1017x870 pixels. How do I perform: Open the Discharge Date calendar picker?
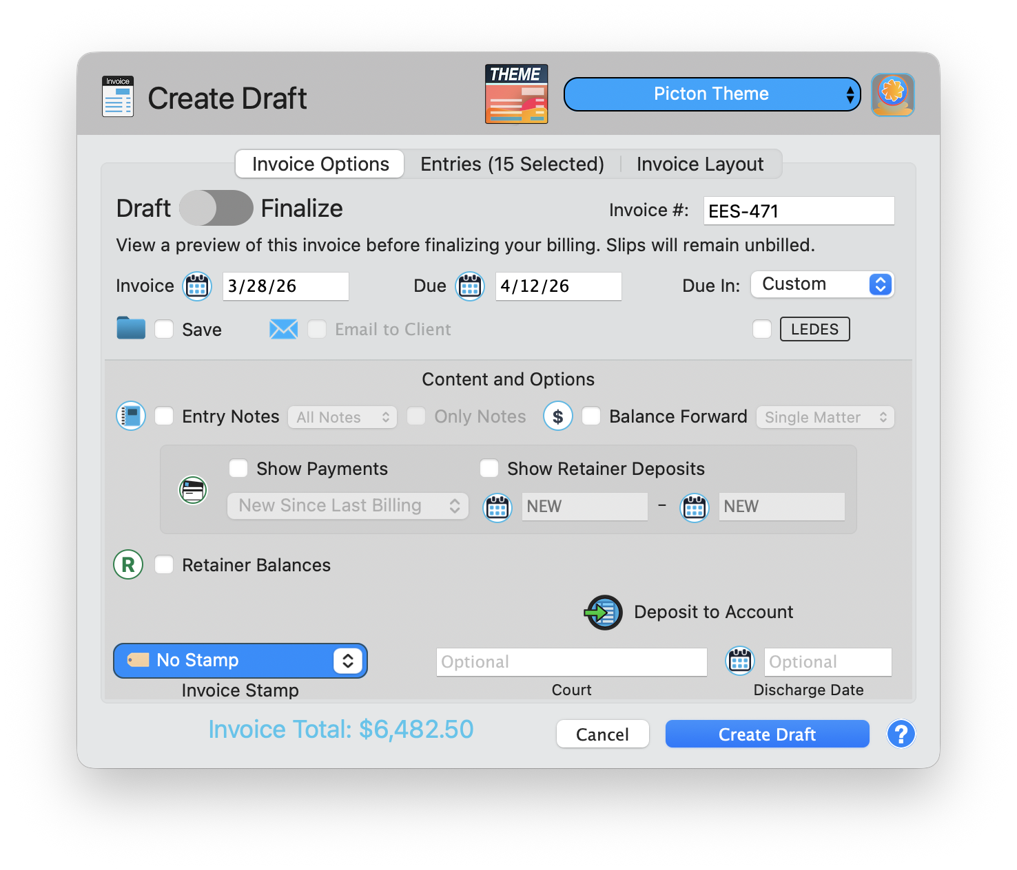coord(739,661)
